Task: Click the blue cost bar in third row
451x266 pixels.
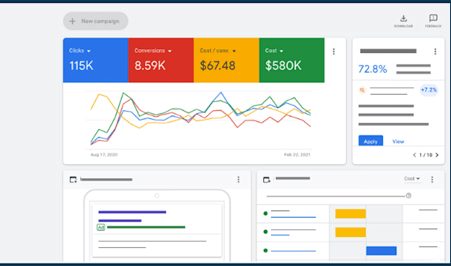Action: [381, 251]
